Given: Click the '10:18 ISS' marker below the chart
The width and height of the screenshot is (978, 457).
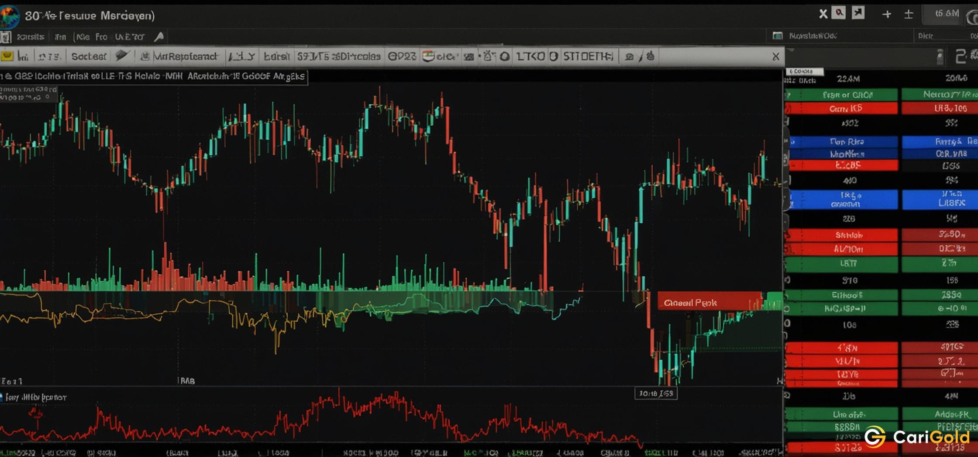Looking at the screenshot, I should 656,393.
